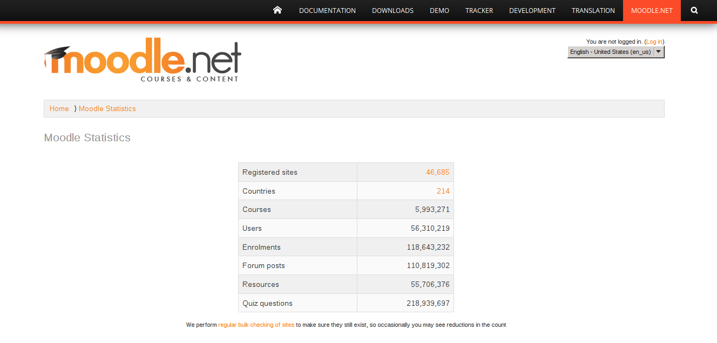The width and height of the screenshot is (717, 343).
Task: Open the search magnifier icon
Action: (694, 10)
